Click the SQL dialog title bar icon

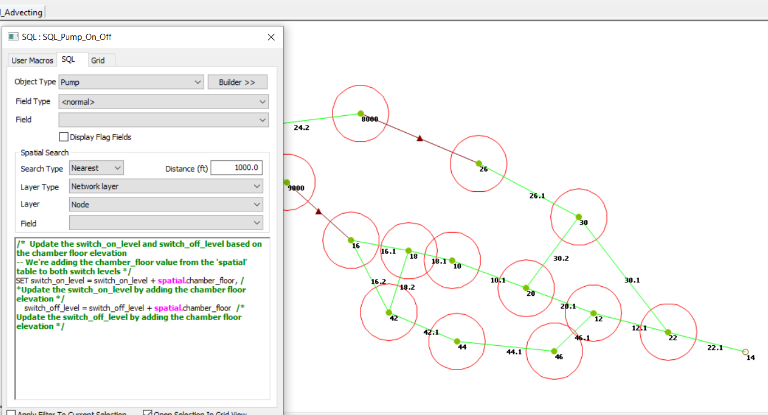(12, 36)
